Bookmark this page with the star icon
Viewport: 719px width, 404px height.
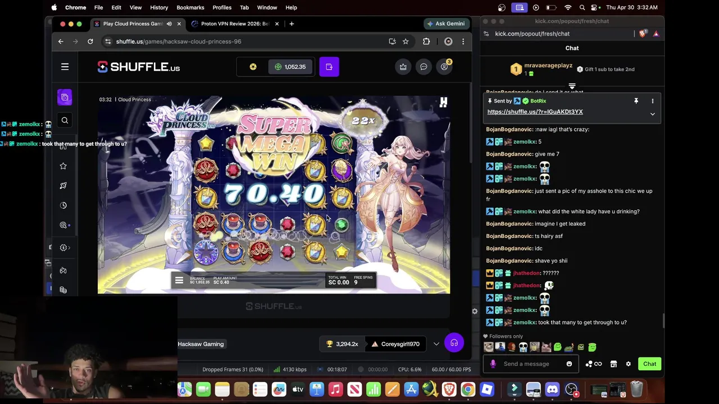pyautogui.click(x=406, y=42)
